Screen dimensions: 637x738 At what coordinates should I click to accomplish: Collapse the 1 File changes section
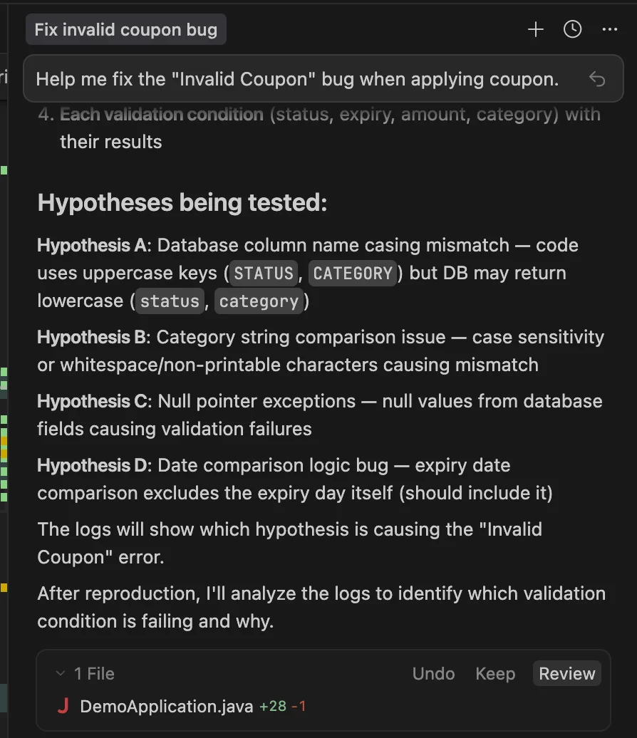60,673
